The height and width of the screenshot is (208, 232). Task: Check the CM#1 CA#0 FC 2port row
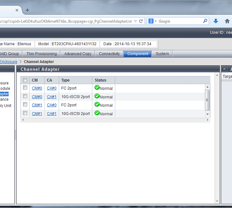click(x=25, y=105)
